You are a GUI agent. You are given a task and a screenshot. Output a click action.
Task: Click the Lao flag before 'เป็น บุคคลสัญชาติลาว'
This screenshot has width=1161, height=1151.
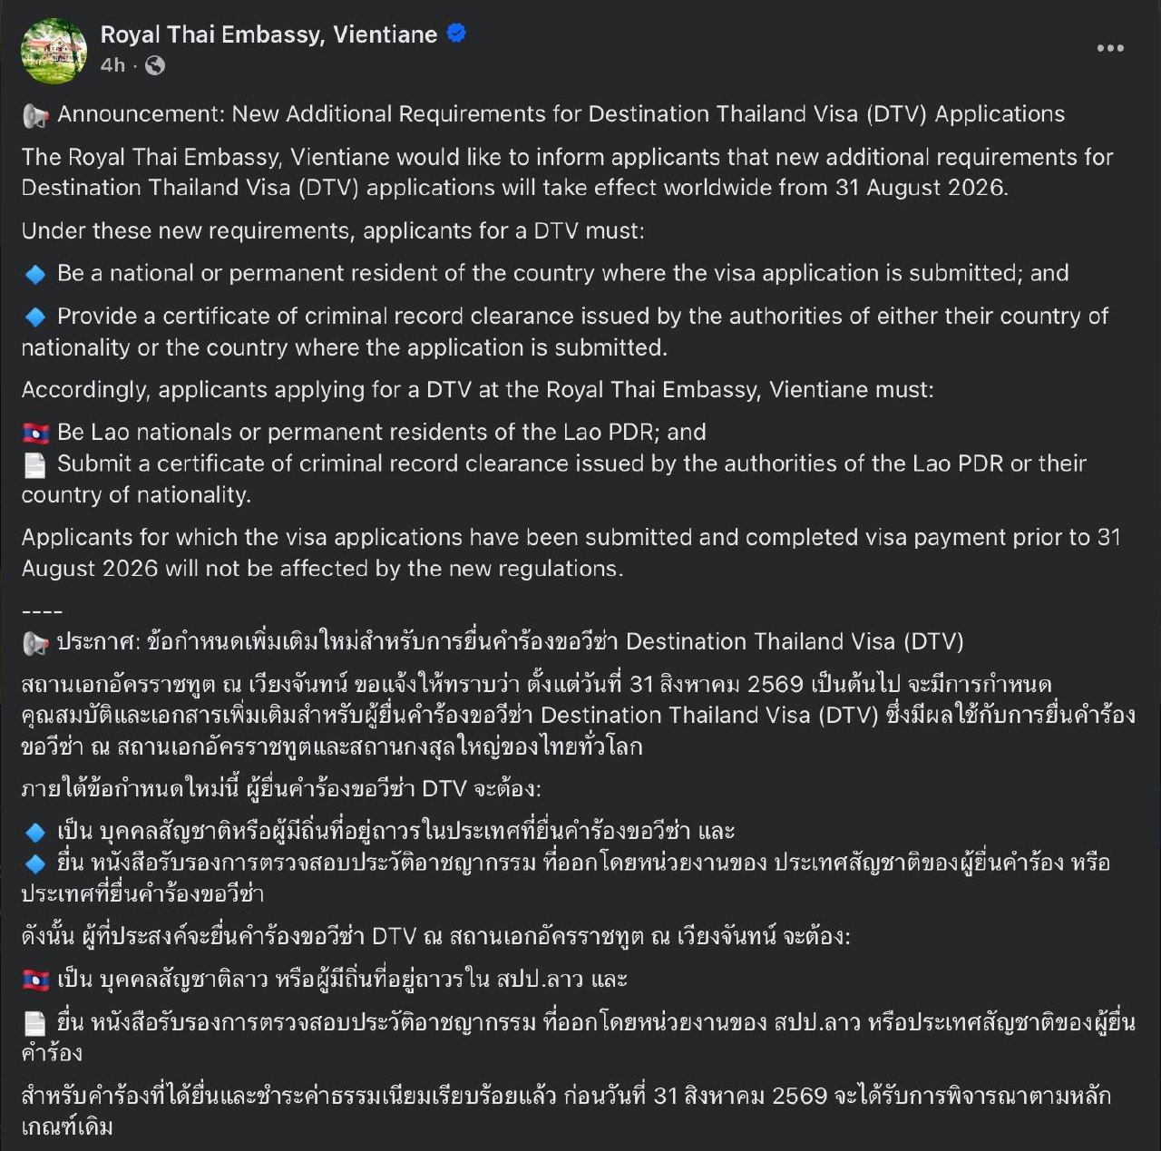[35, 980]
